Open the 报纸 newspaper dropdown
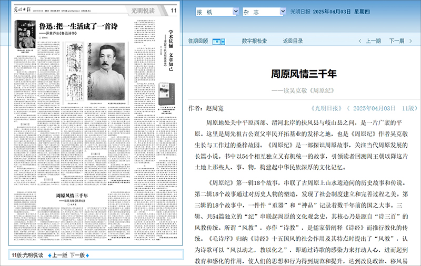 217,12
